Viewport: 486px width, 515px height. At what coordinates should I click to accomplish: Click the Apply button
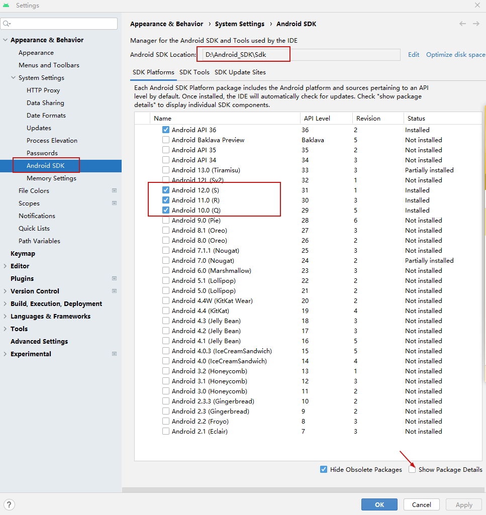[464, 504]
